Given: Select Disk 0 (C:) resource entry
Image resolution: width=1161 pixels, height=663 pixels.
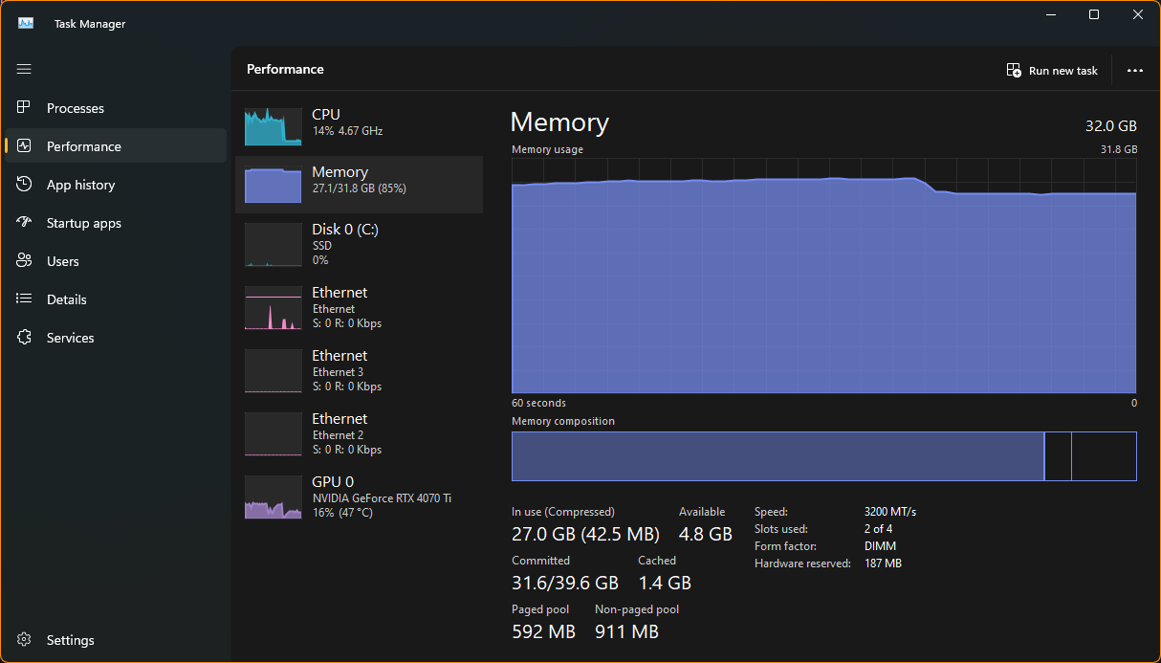Looking at the screenshot, I should [359, 244].
